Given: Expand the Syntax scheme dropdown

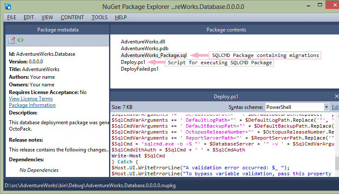Looking at the screenshot, I should (x=326, y=107).
